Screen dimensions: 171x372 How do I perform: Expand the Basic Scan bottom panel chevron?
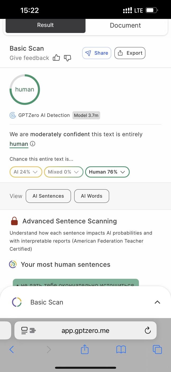(157, 302)
